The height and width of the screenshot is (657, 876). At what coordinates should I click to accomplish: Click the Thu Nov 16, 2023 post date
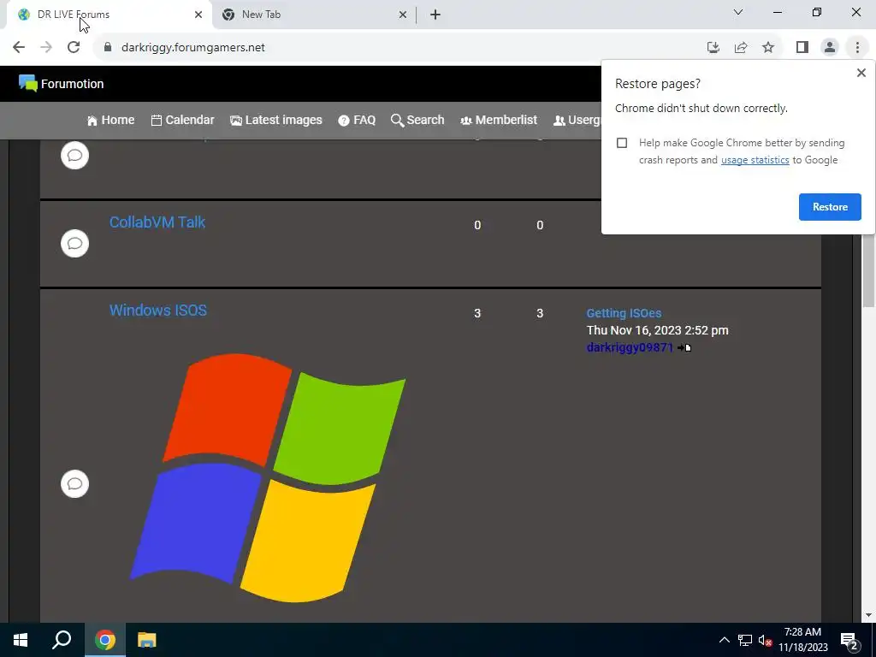[657, 330]
